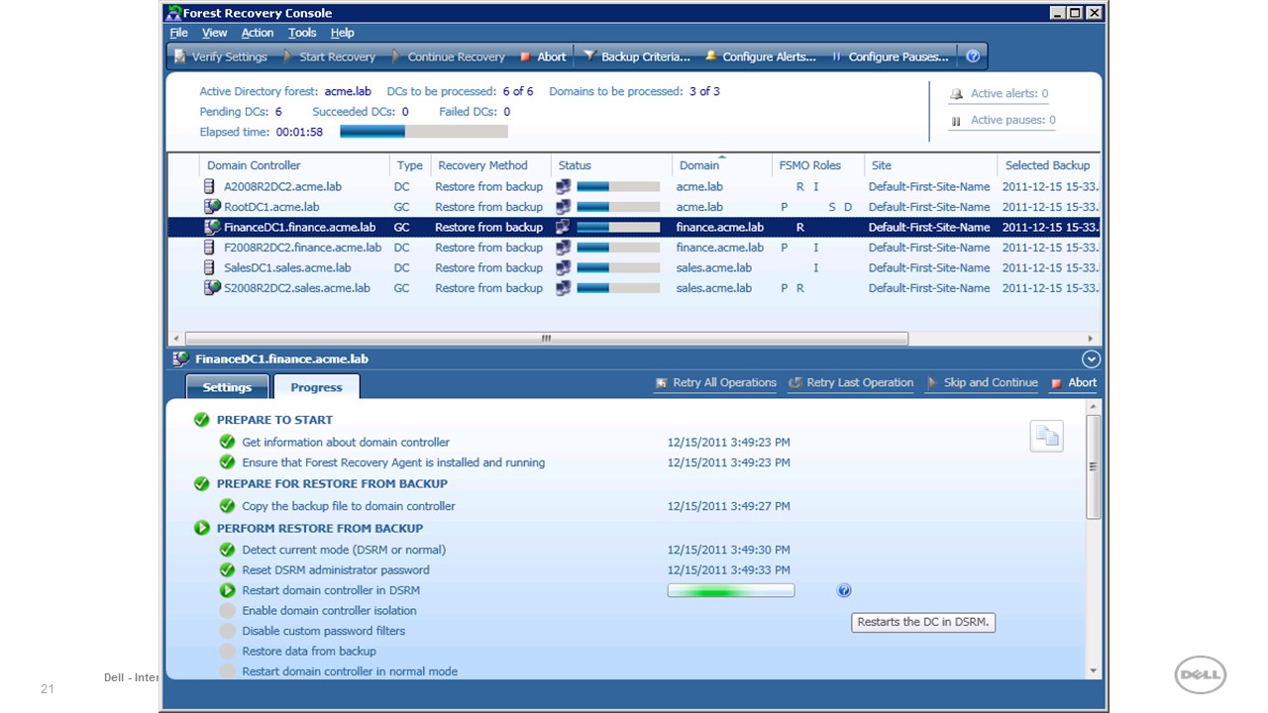Viewport: 1268px width, 713px height.
Task: Select the S2008R2DC2.sales.acme.lab row
Action: coord(634,288)
